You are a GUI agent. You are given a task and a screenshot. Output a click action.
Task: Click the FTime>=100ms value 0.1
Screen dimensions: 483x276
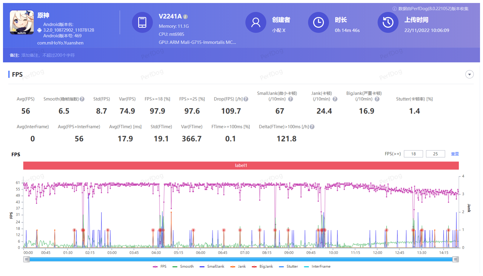(x=230, y=139)
